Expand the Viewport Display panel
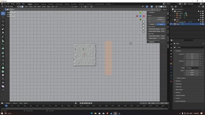Viewport: 205px width, 115px height. [x=180, y=96]
